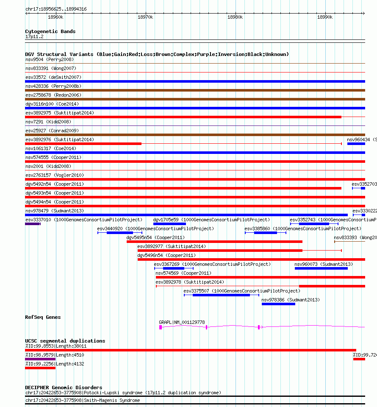
Task: Click the first magenta GRAPL exon block
Action: pos(161,327)
